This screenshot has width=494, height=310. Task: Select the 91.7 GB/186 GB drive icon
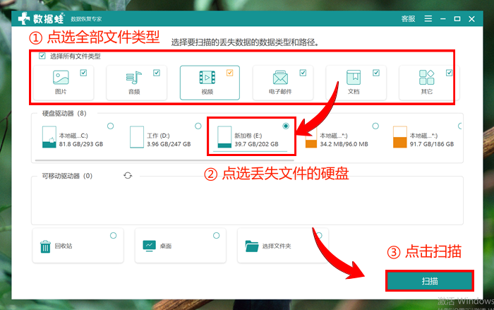[x=400, y=137]
